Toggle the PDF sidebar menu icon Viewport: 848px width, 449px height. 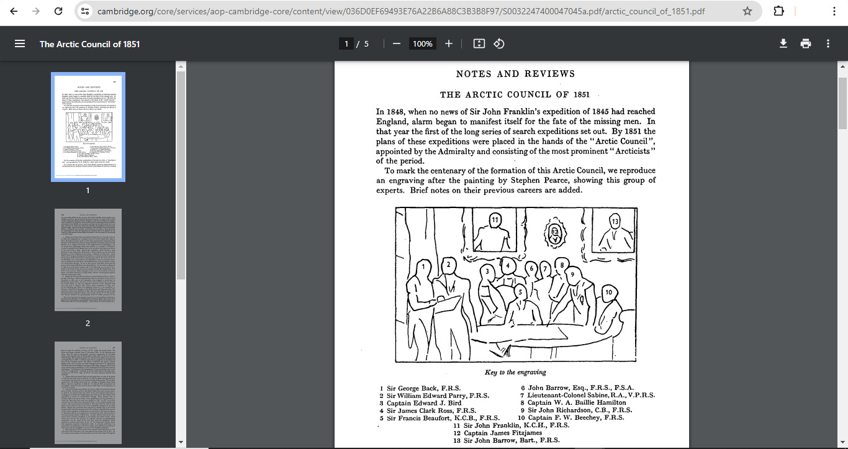coord(20,43)
